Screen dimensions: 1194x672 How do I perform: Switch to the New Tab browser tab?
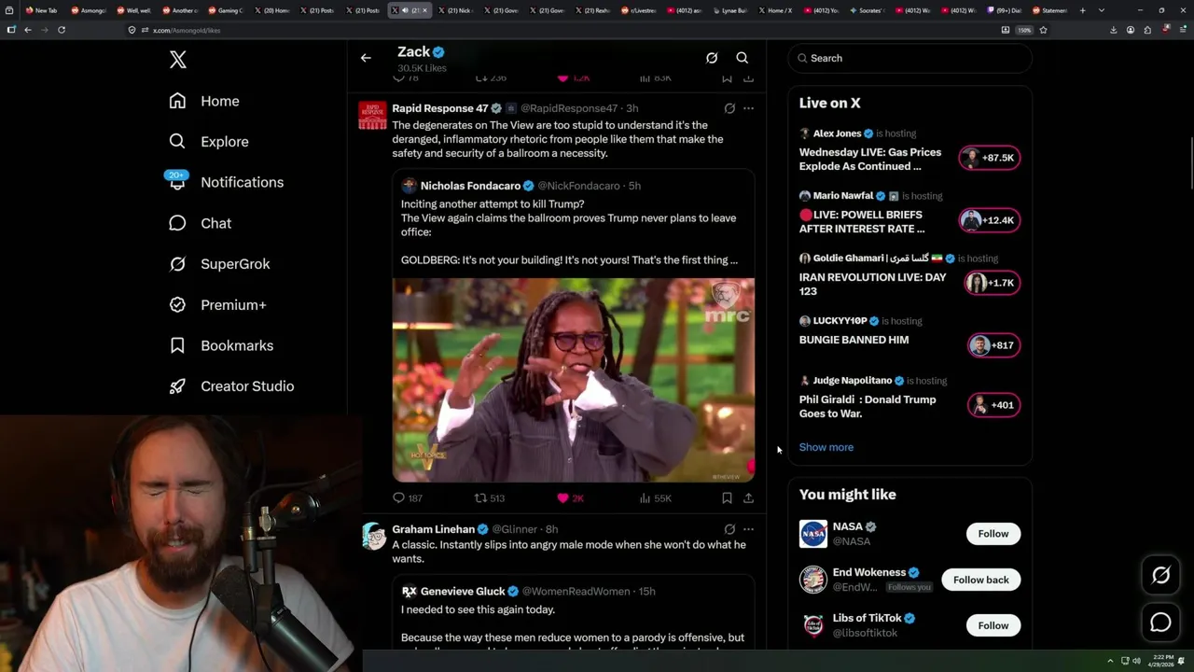(41, 10)
